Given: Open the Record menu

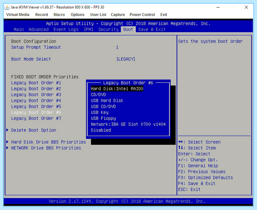Looking at the screenshot, I should click(42, 15).
